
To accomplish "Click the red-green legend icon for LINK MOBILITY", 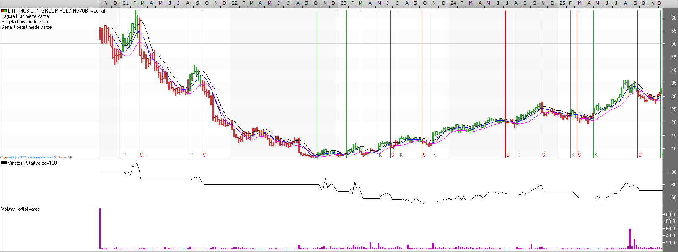I will (4, 11).
